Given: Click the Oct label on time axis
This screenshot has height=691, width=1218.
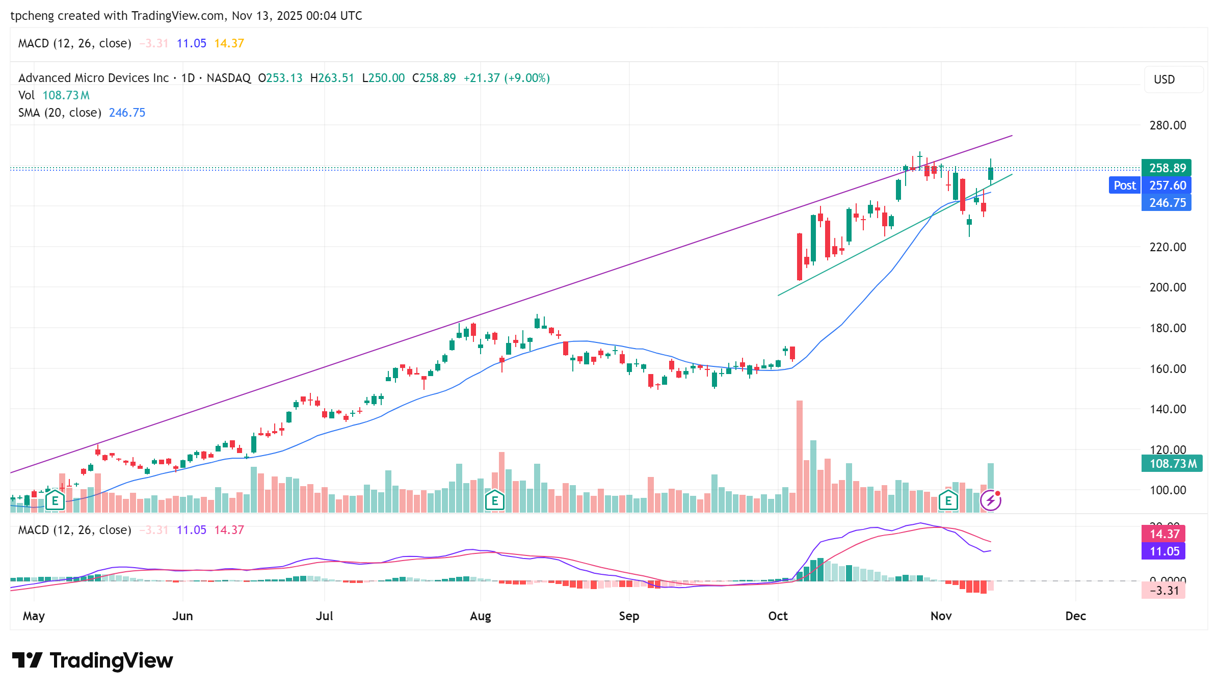Looking at the screenshot, I should [x=778, y=616].
